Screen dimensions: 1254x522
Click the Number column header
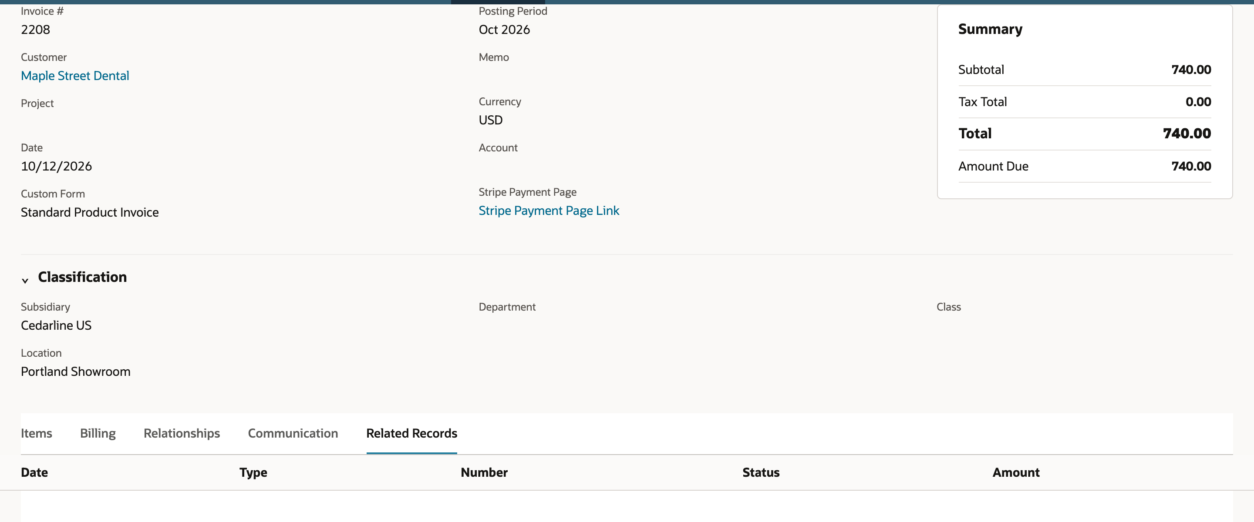(484, 472)
